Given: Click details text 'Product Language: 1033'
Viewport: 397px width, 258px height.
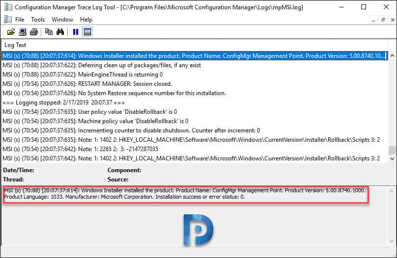Looking at the screenshot, I should point(33,197).
